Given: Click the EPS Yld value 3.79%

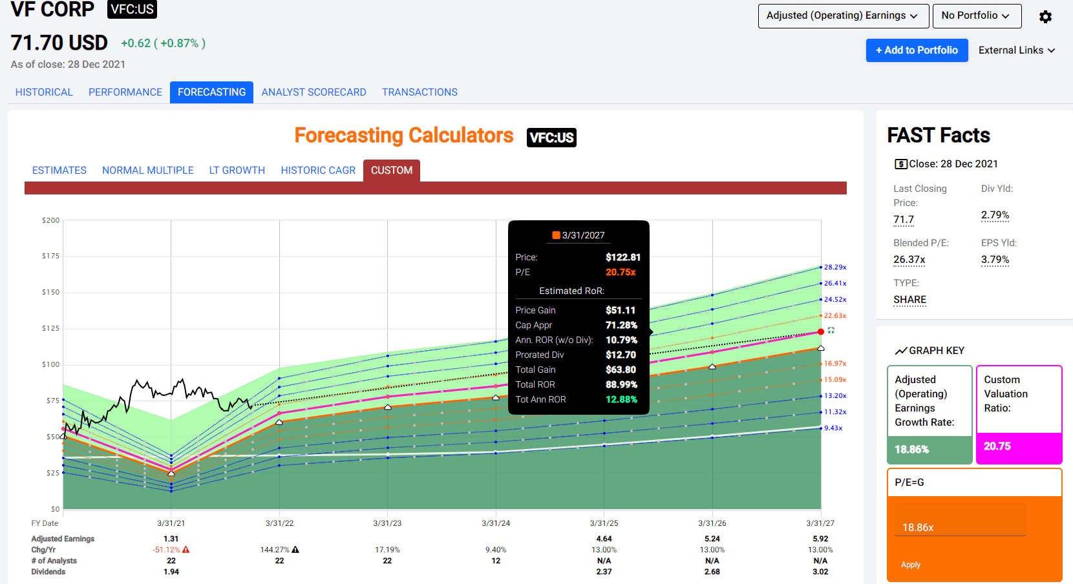Looking at the screenshot, I should coord(995,260).
